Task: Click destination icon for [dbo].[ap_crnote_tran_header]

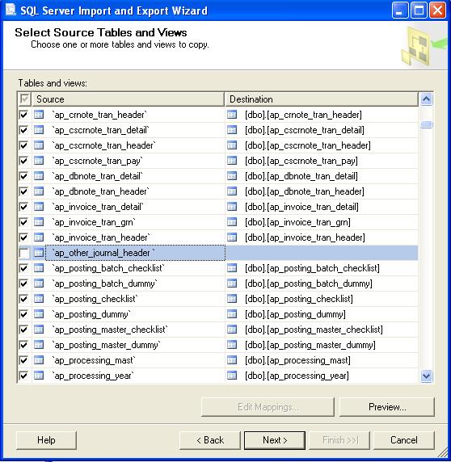Action: coord(232,115)
